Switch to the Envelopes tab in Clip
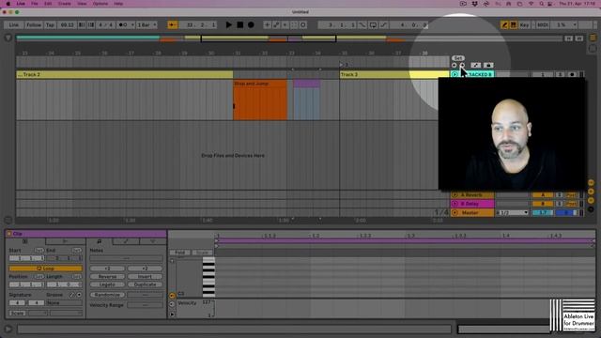This screenshot has width=601, height=338. (x=126, y=241)
